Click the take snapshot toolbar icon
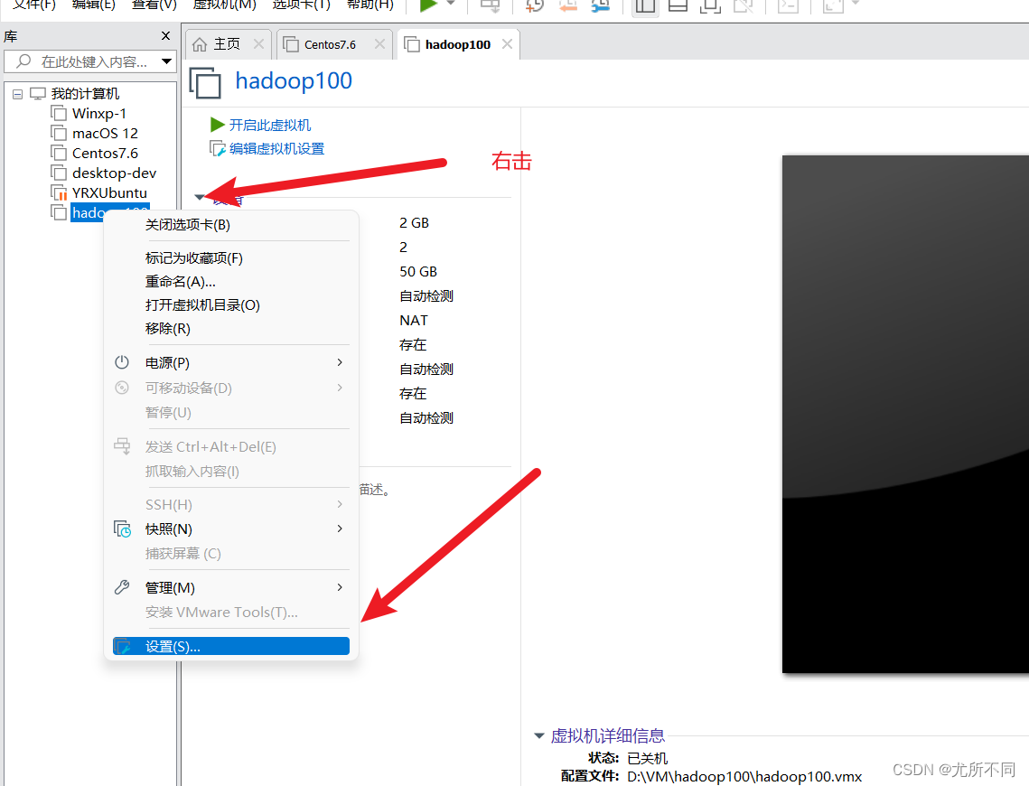 (535, 5)
